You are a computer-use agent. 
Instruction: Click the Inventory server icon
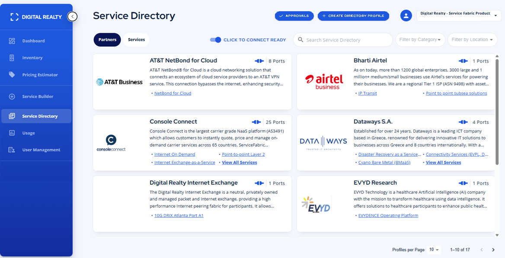(x=12, y=58)
